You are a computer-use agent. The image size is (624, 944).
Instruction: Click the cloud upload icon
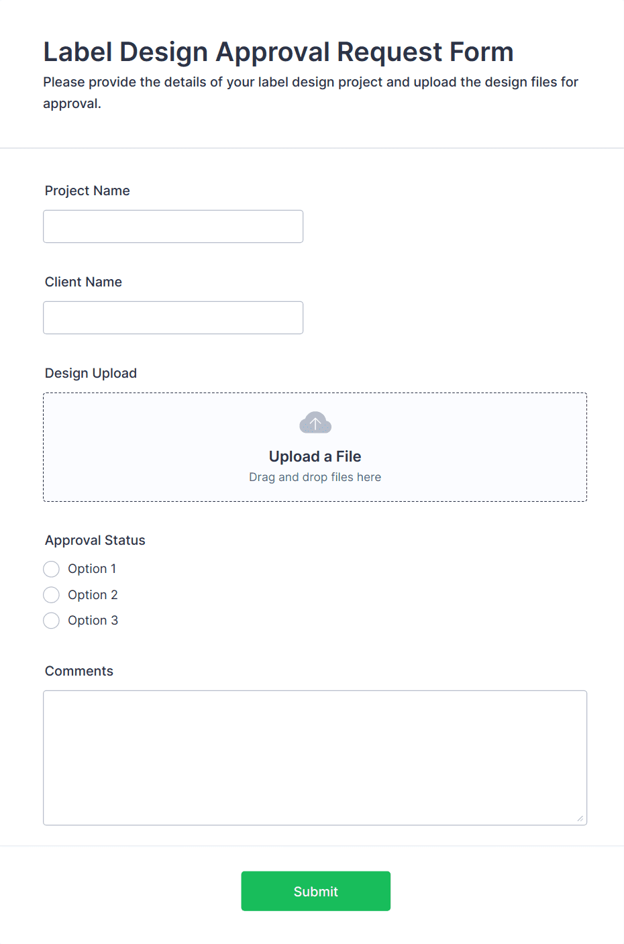(315, 423)
